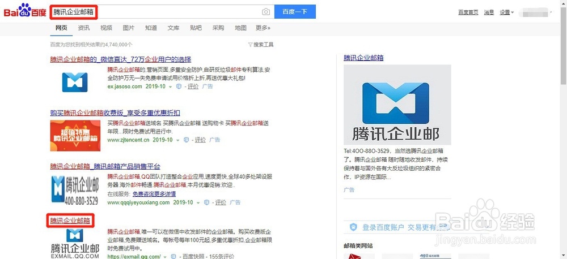
Task: Click www.qqqiyeyouxiang.com green URL text
Action: coord(138,202)
